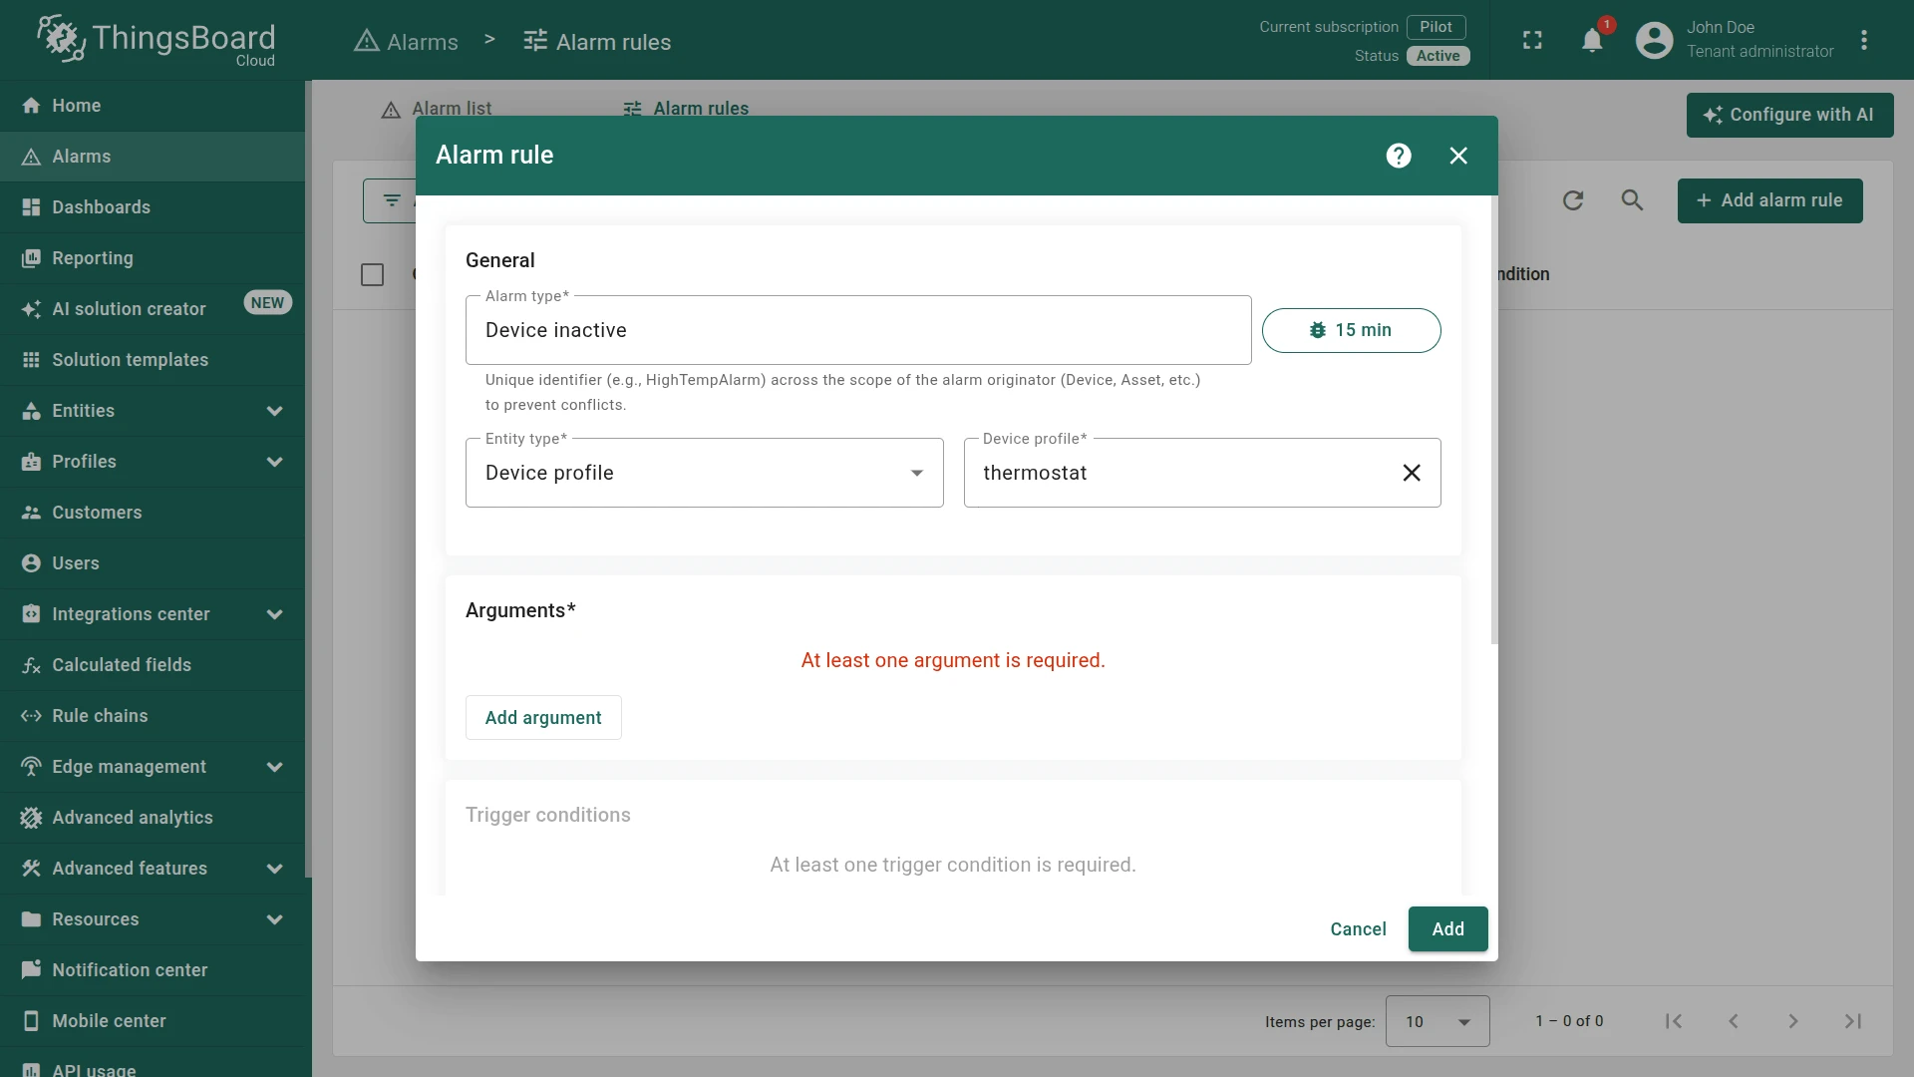Open AI solution creator
Image resolution: width=1914 pixels, height=1077 pixels.
click(x=153, y=309)
